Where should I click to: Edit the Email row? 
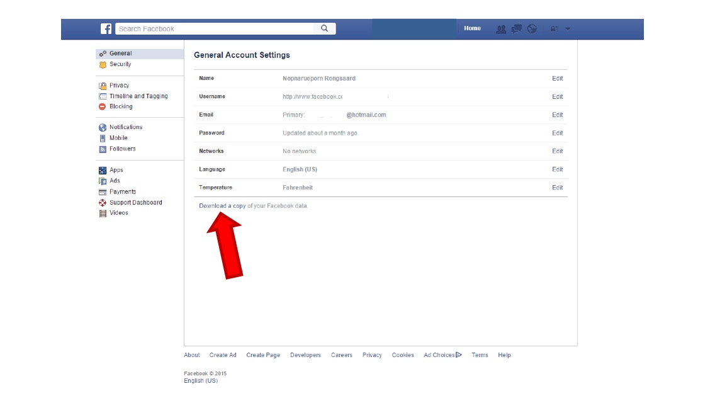(x=557, y=115)
